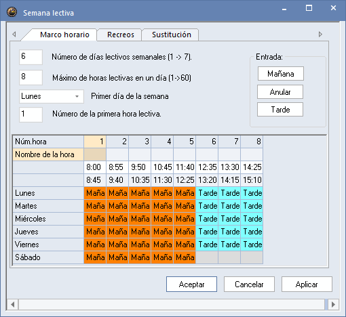Click Aceptar to confirm settings
346x317 pixels.
tap(191, 284)
